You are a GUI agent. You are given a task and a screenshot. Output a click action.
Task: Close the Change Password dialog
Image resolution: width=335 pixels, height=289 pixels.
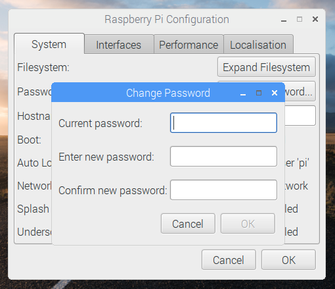tap(275, 93)
